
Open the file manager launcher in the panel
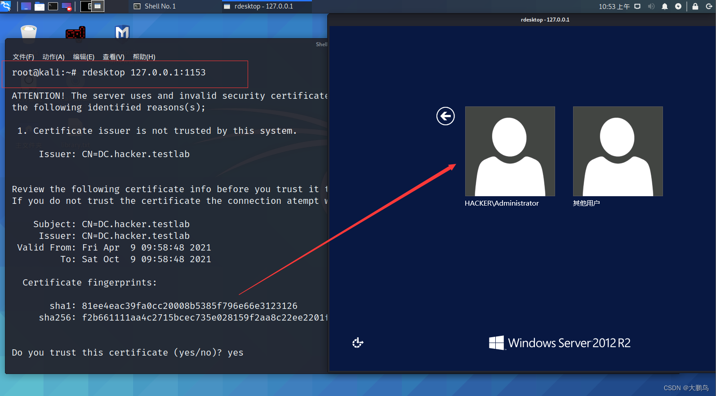[40, 6]
